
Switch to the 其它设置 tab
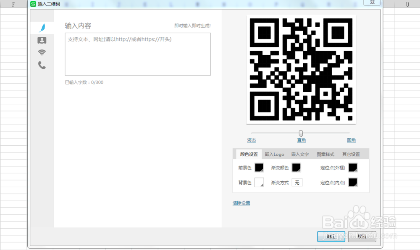click(x=351, y=154)
